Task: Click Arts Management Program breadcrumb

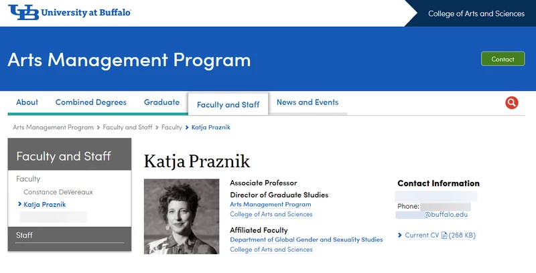Action: [54, 127]
